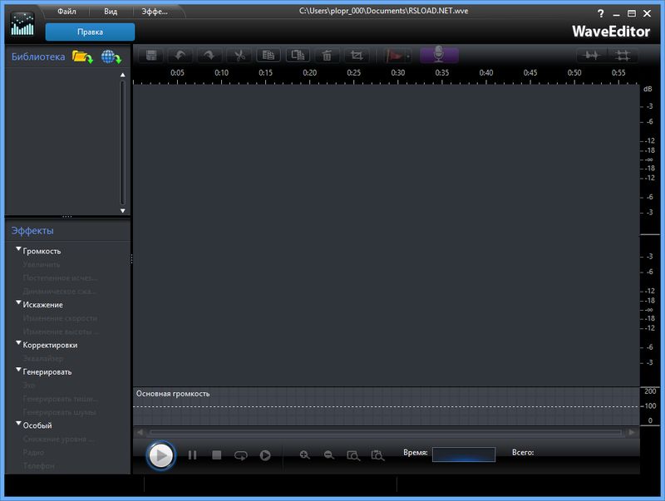The image size is (665, 501).
Task: Click the play selection circle icon
Action: coord(265,455)
